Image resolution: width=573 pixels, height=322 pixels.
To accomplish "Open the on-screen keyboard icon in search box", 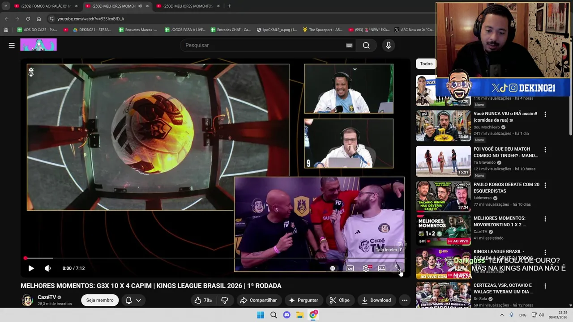I will [349, 45].
